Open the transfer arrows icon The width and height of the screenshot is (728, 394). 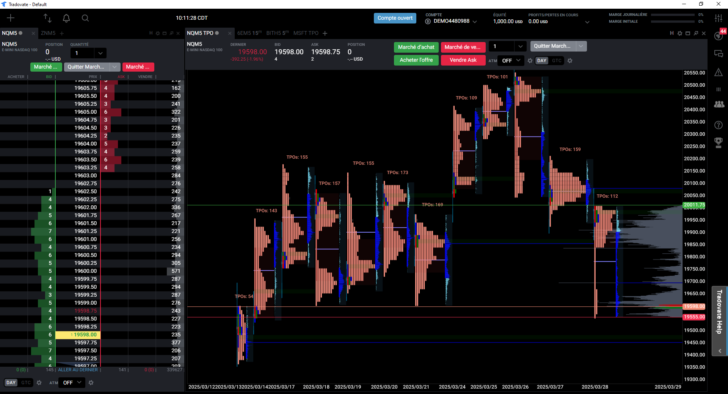coord(47,18)
